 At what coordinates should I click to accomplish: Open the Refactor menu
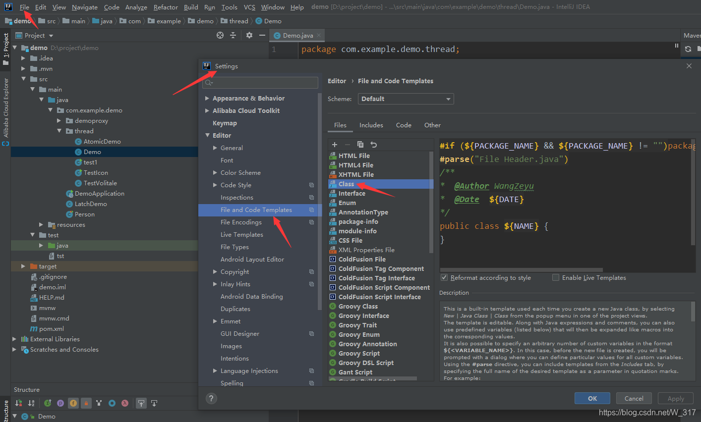coord(166,7)
